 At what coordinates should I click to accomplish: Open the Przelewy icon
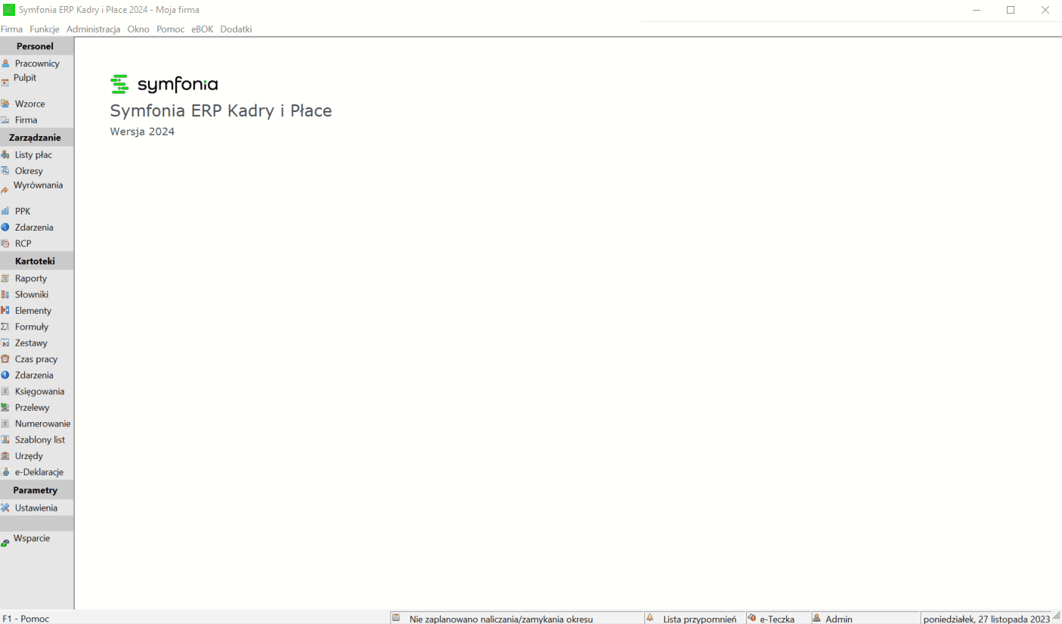pyautogui.click(x=5, y=408)
